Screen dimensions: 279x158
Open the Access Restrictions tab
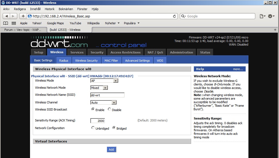(x=126, y=52)
